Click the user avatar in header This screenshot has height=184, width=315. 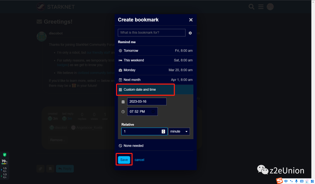tap(270, 7)
